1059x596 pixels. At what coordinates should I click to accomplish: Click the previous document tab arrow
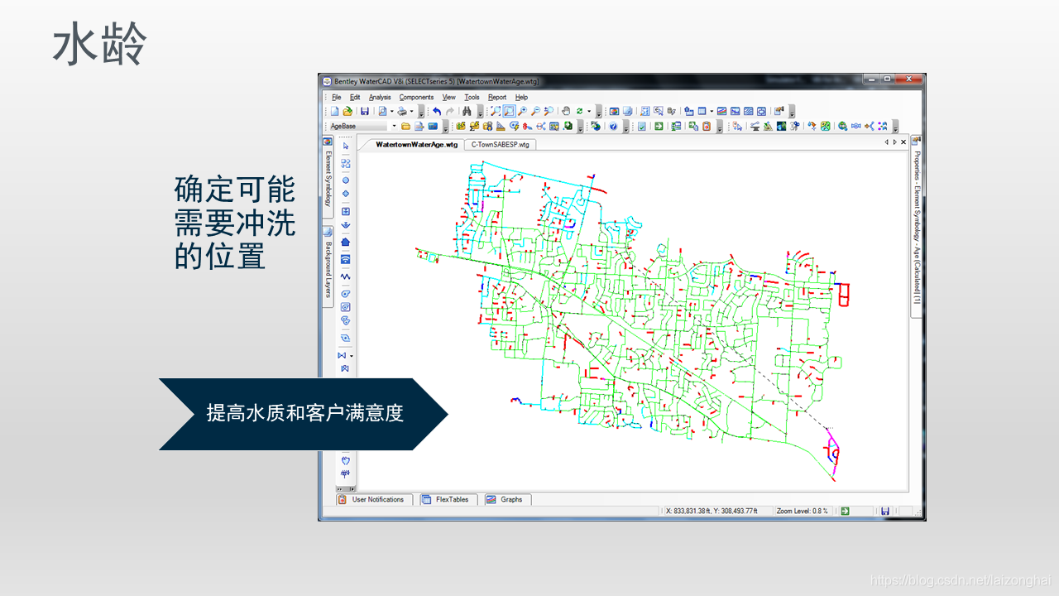pyautogui.click(x=887, y=142)
